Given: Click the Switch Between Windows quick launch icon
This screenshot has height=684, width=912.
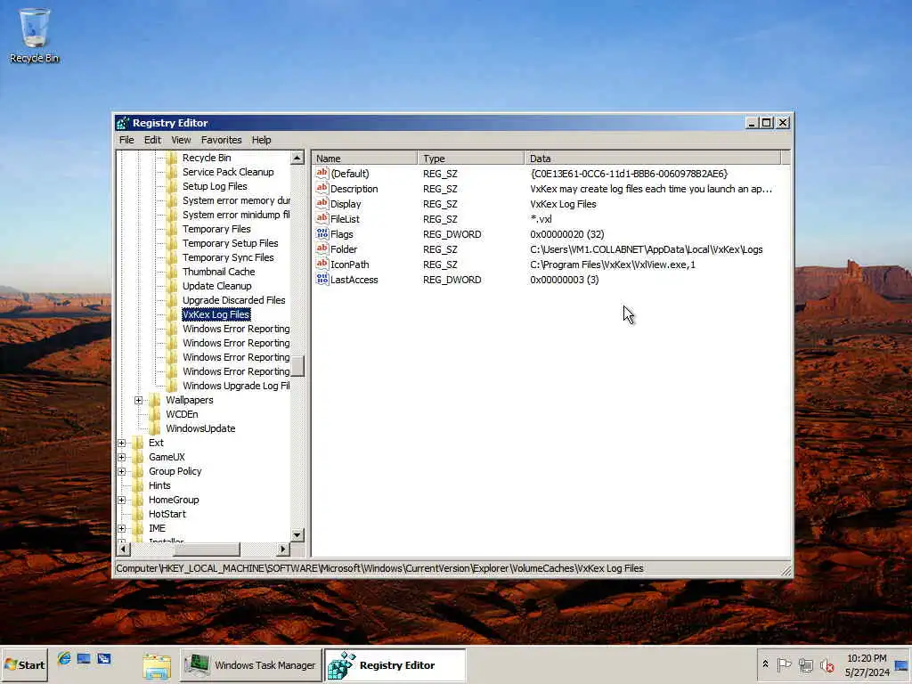Looking at the screenshot, I should pyautogui.click(x=104, y=658).
